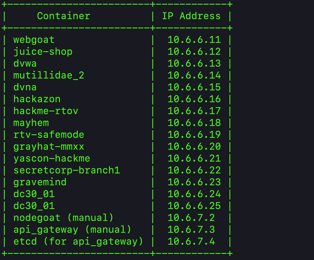The height and width of the screenshot is (260, 314).
Task: Select the yascon-hackme entry
Action: coord(52,159)
